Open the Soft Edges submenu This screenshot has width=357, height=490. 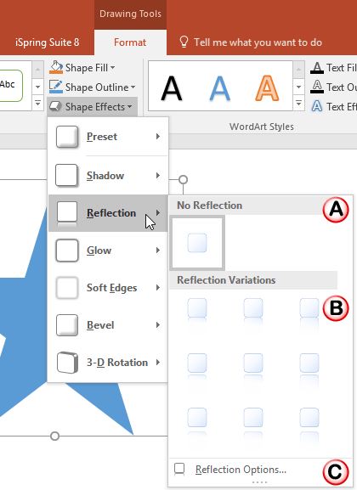[108, 288]
